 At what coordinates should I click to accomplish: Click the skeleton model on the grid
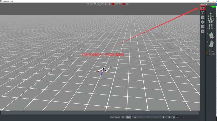(104, 70)
